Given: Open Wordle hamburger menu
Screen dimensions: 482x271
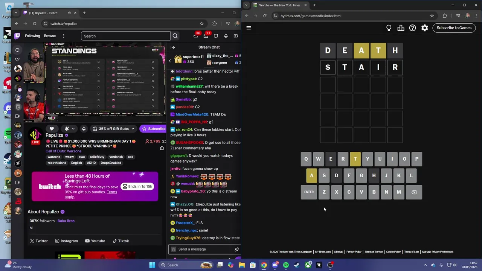Looking at the screenshot, I should pyautogui.click(x=249, y=28).
